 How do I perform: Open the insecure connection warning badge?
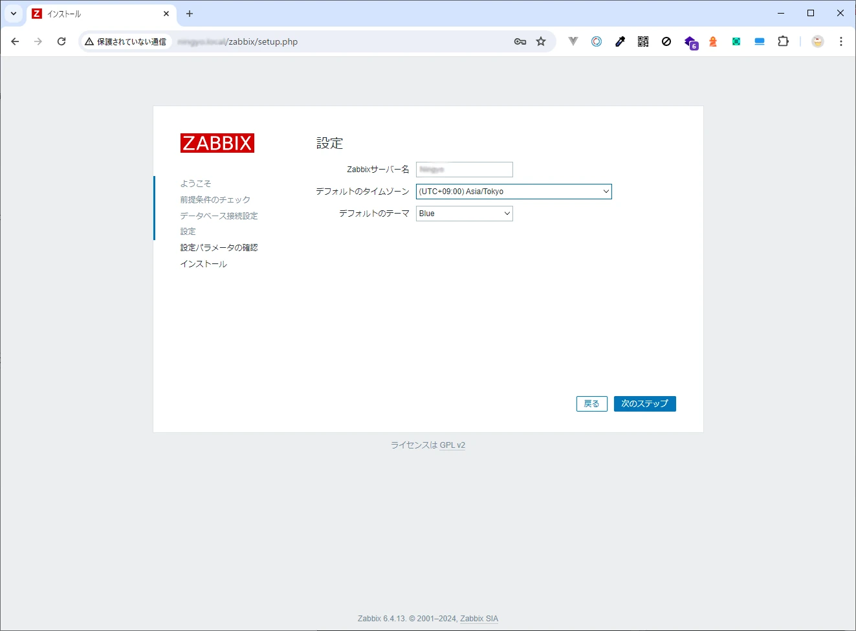pos(126,41)
